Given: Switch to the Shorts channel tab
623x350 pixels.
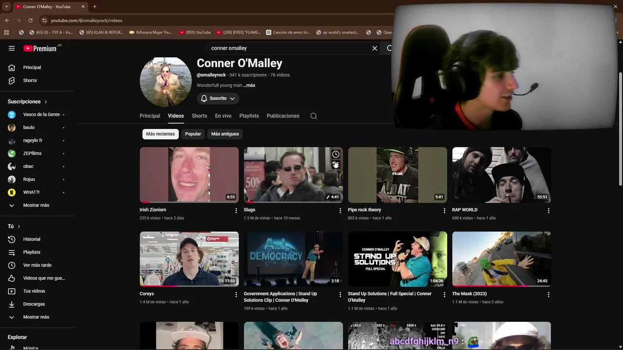Looking at the screenshot, I should 199,116.
